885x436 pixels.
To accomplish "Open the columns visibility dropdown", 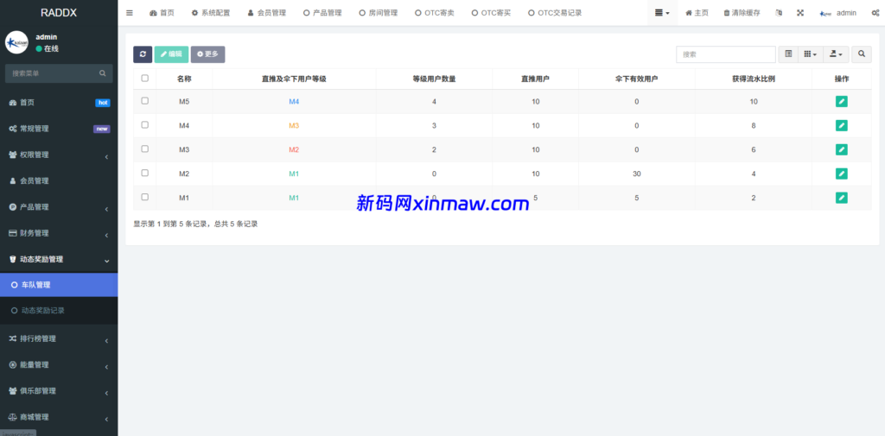I will [811, 54].
